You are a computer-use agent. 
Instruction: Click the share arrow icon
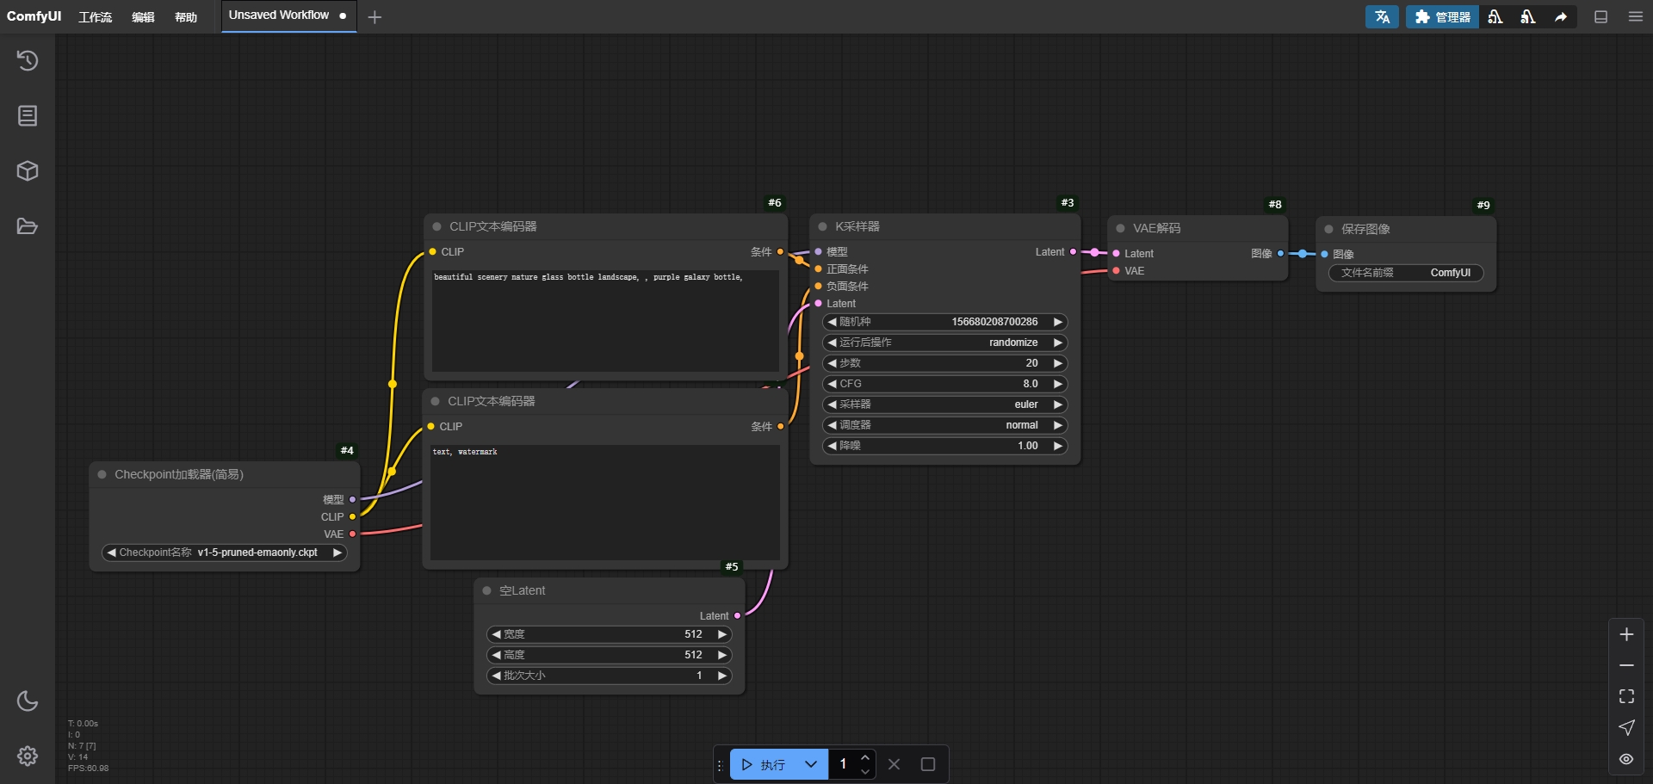(x=1561, y=16)
